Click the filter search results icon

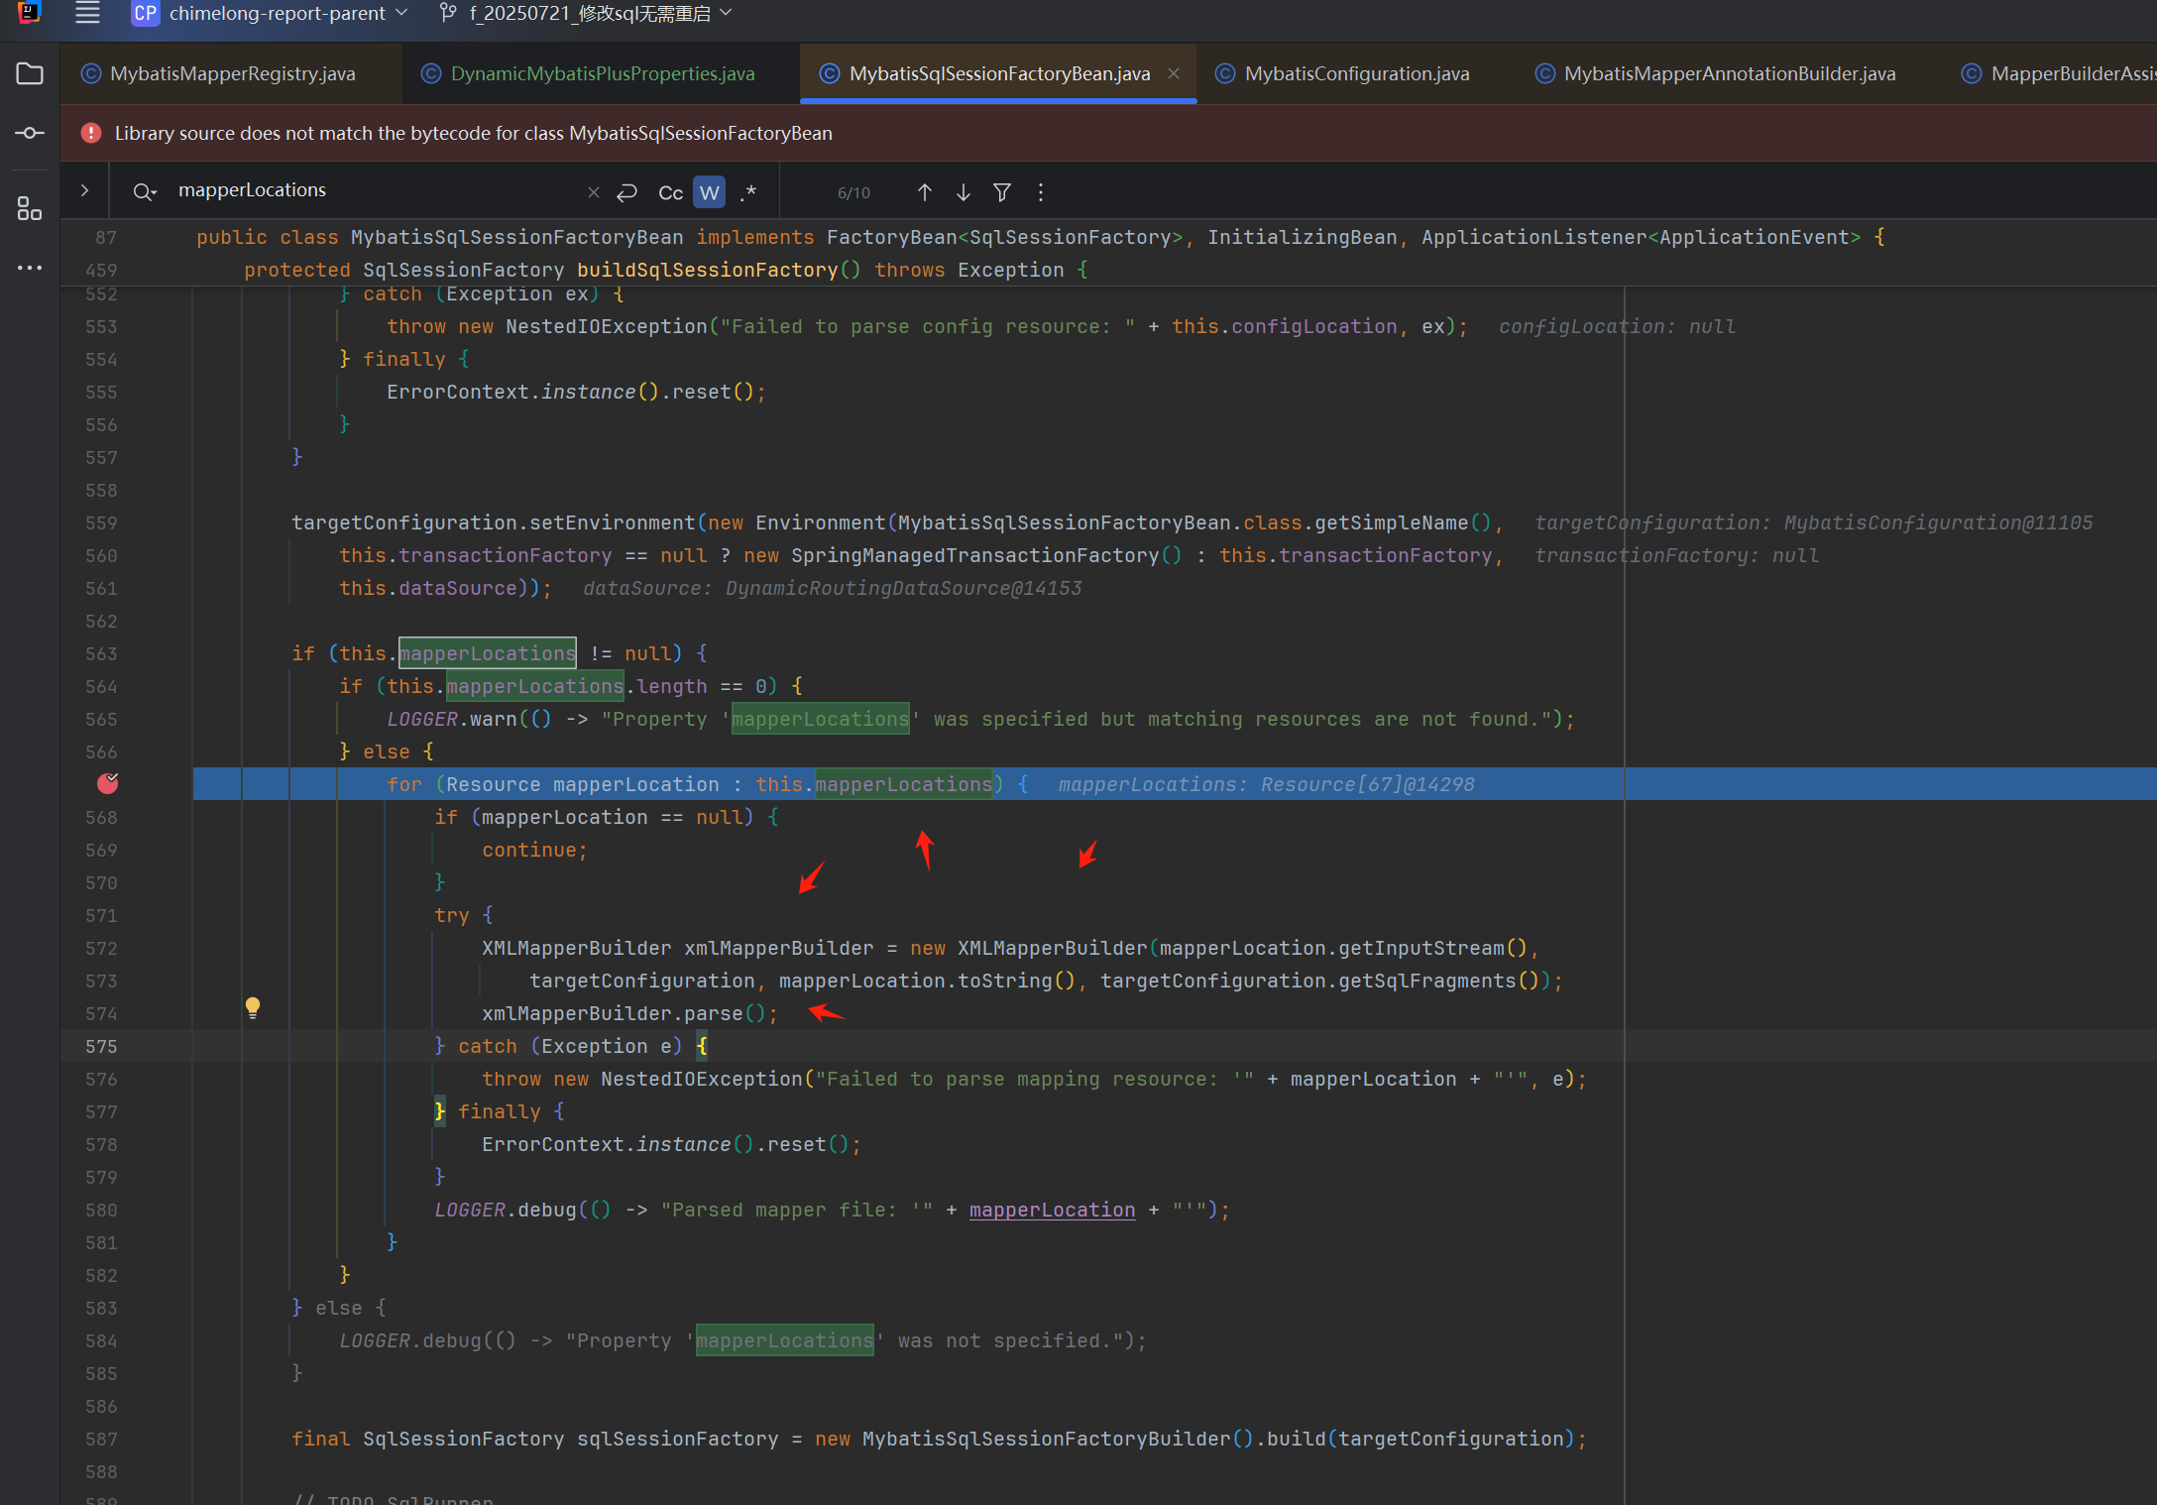[x=1002, y=192]
